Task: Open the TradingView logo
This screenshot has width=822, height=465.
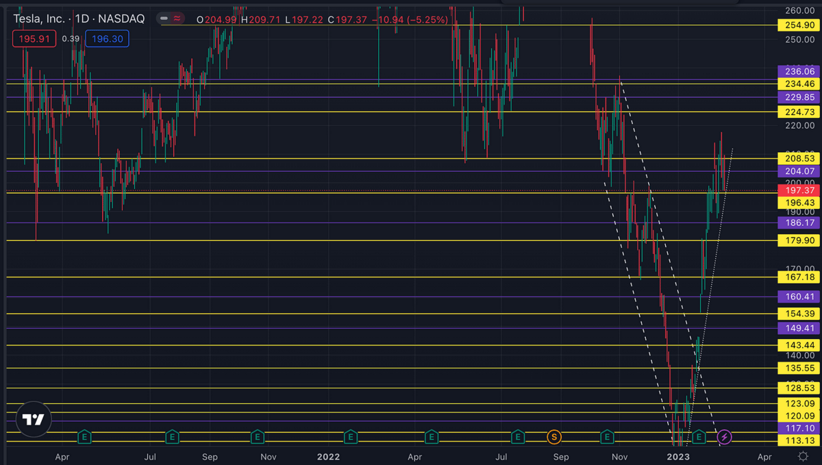Action: click(34, 419)
